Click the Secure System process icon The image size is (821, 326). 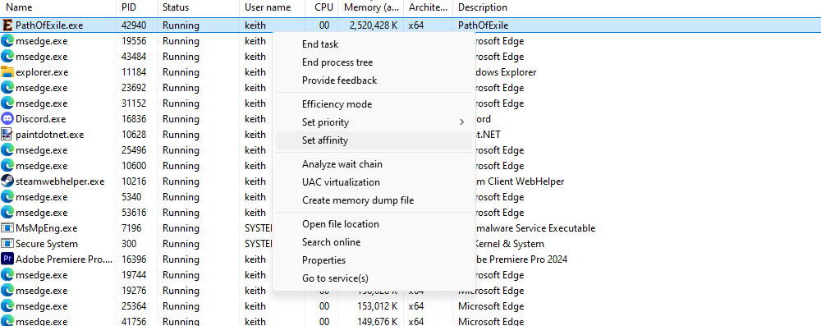[7, 244]
